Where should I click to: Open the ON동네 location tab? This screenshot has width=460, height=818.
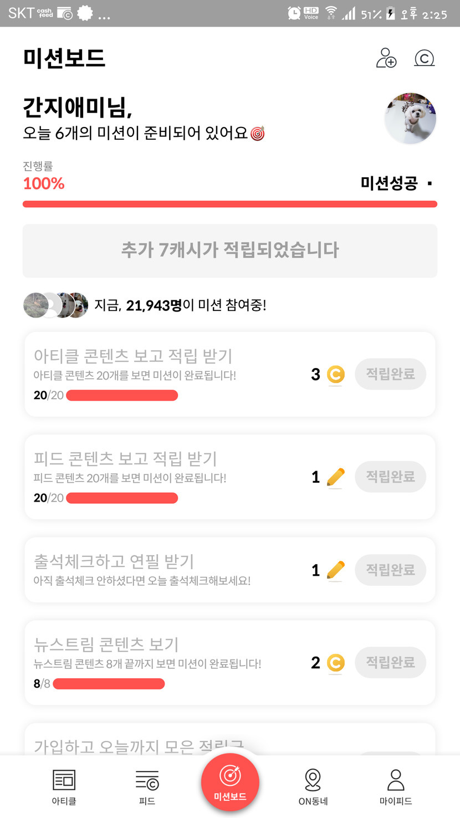tap(313, 786)
